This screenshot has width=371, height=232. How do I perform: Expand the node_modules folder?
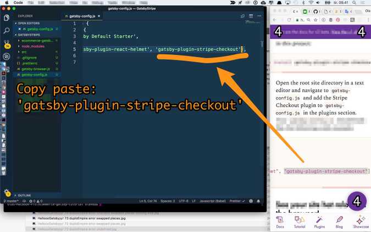click(x=32, y=46)
